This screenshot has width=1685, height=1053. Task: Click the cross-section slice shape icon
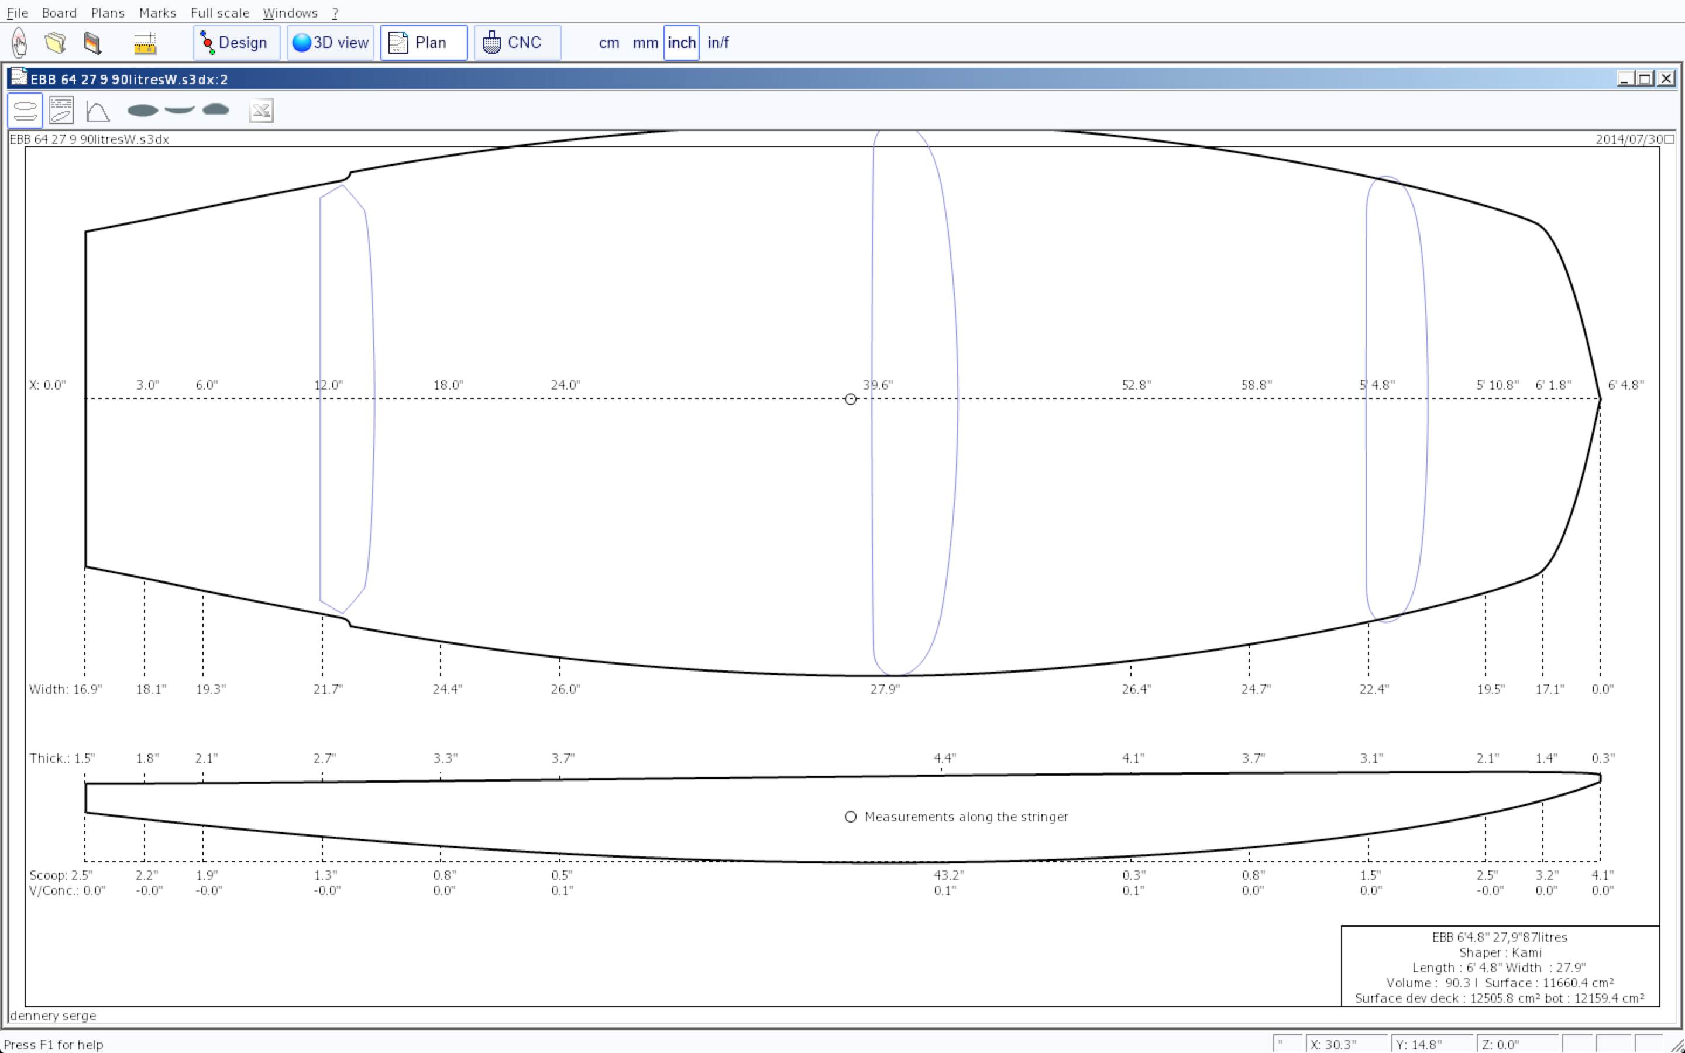click(x=216, y=109)
